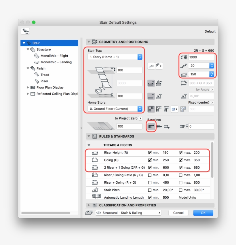Image resolution: width=236 pixels, height=245 pixels.
Task: Click the Cancel button
Action: pos(178,213)
